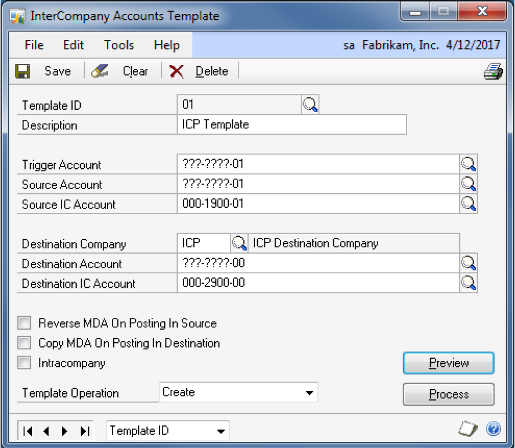
Task: Click the note icon at bottom right
Action: click(x=468, y=429)
